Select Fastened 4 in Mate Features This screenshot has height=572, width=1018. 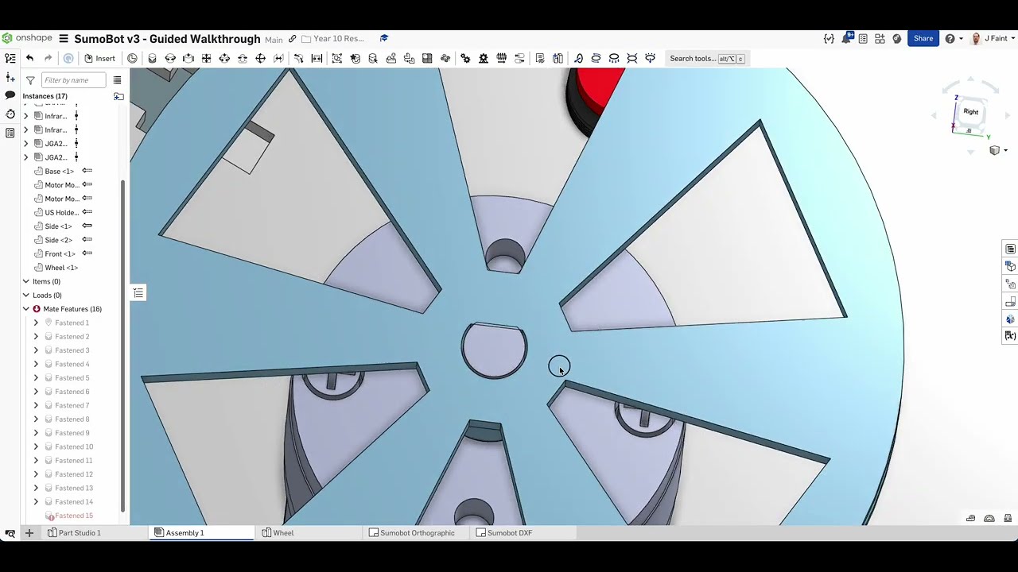[x=72, y=364]
